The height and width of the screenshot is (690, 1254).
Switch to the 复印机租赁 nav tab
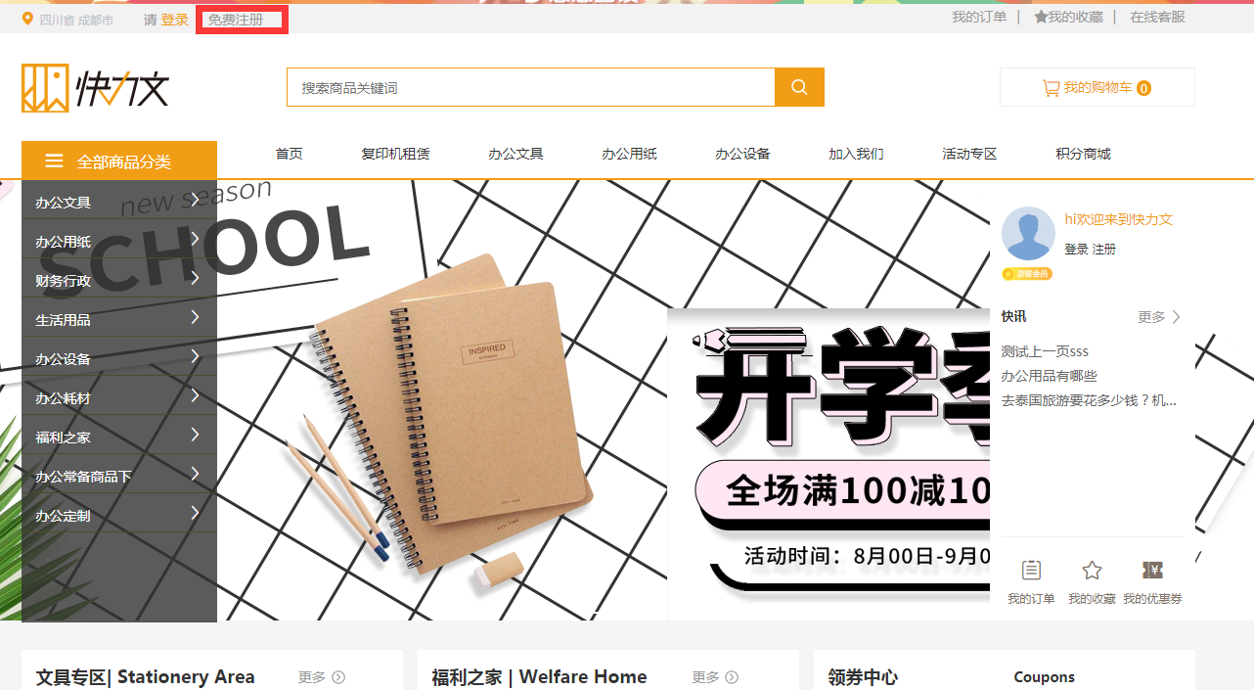click(x=395, y=154)
